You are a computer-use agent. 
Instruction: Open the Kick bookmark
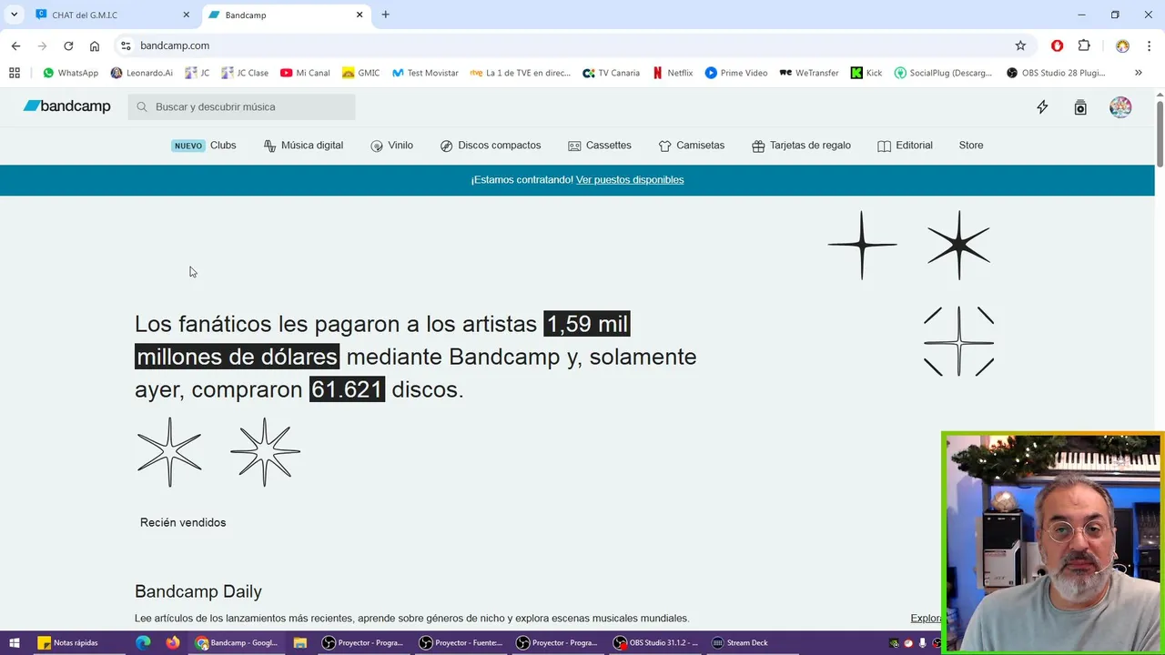[866, 73]
